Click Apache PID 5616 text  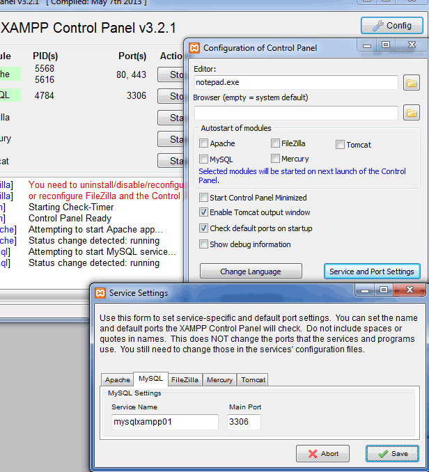coord(45,80)
